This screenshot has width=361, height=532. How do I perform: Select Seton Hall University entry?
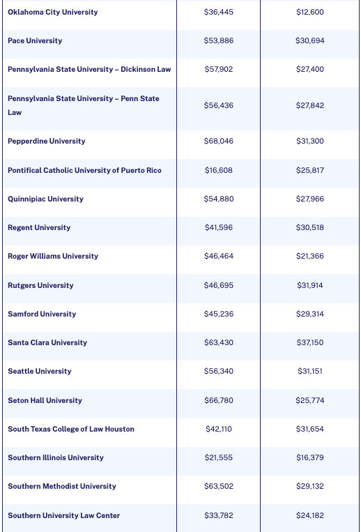pyautogui.click(x=45, y=400)
